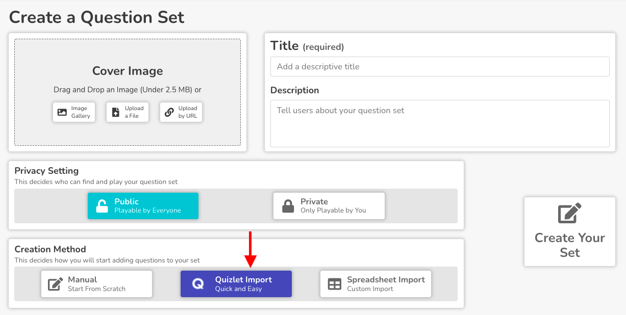
Task: Click the Upload a File icon
Action: point(115,112)
